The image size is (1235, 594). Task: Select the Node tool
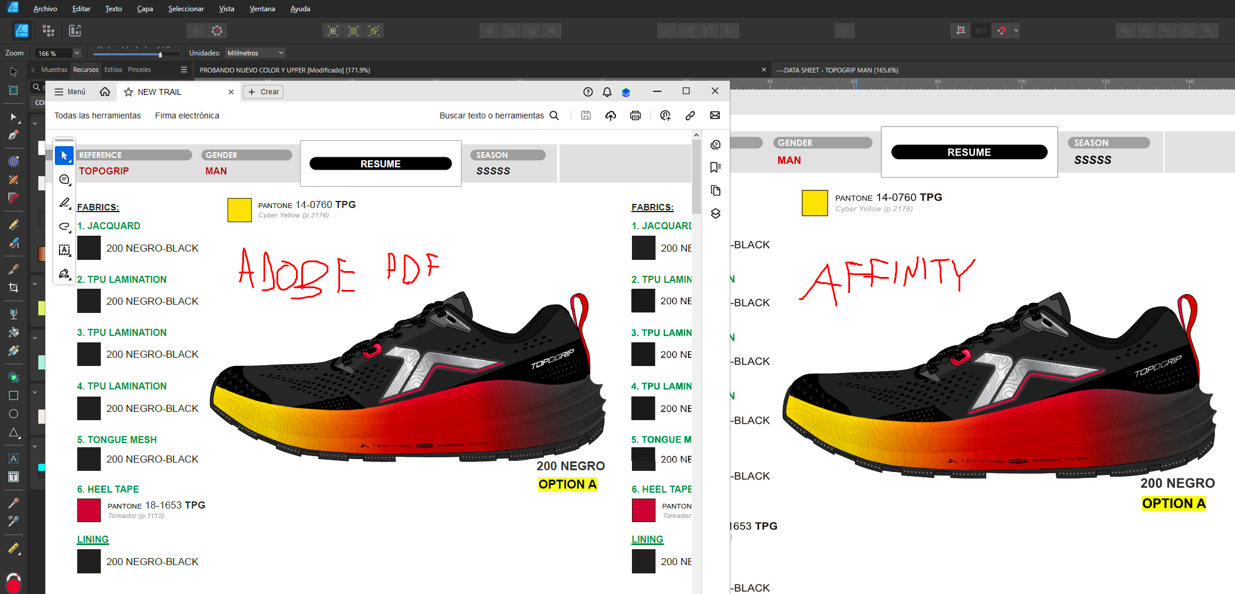tap(14, 117)
